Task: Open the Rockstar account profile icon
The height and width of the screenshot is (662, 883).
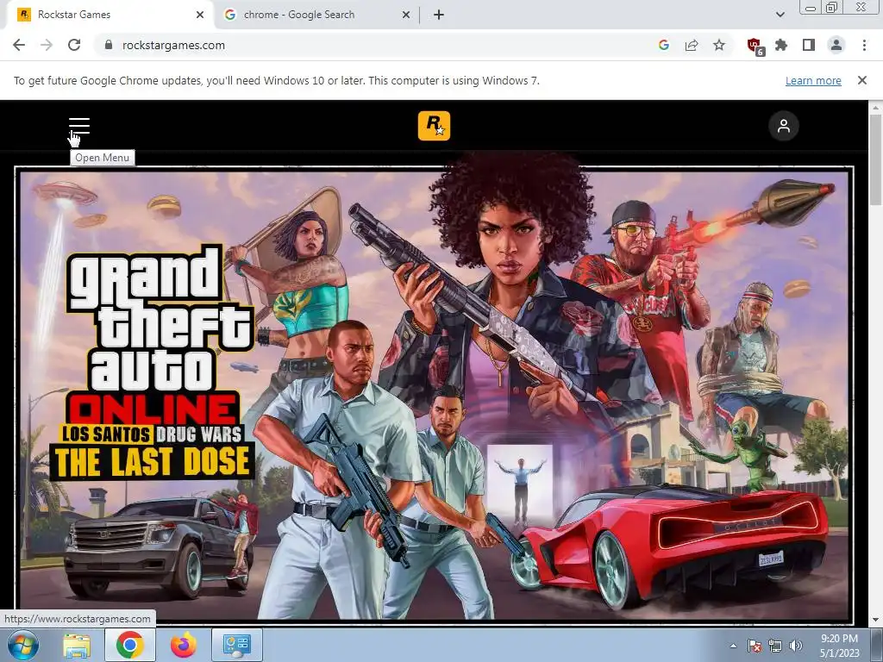Action: pyautogui.click(x=783, y=126)
